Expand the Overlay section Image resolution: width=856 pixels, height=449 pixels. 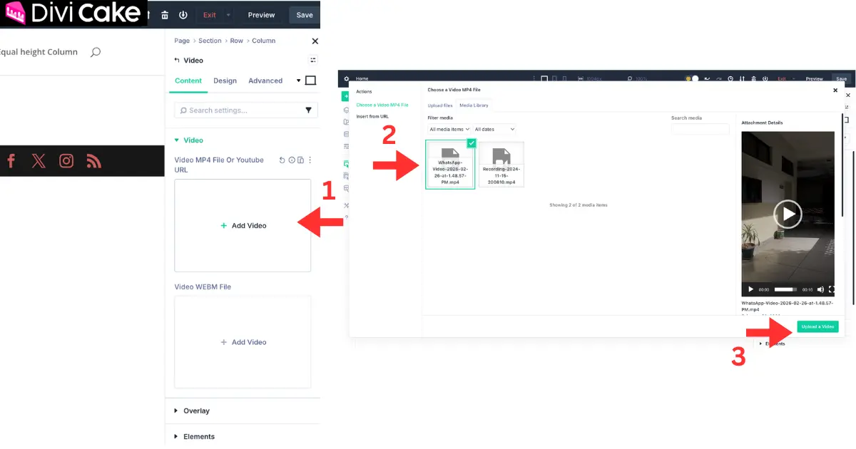tap(192, 411)
